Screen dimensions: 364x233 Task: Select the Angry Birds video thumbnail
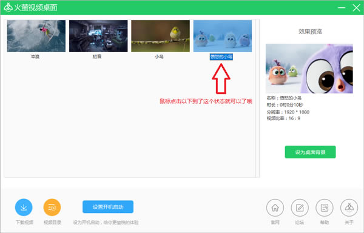[223, 36]
